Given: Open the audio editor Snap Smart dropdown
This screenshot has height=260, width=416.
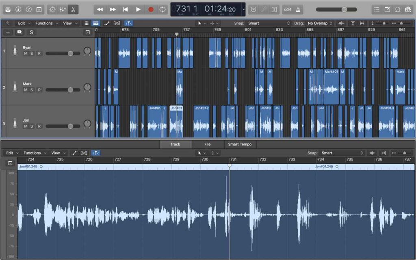Looking at the screenshot, I should coord(342,153).
